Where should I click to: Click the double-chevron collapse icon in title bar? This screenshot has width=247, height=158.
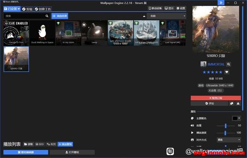click(221, 3)
